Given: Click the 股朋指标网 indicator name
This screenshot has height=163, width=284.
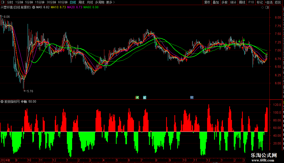Looking at the screenshot, I should [12, 102].
